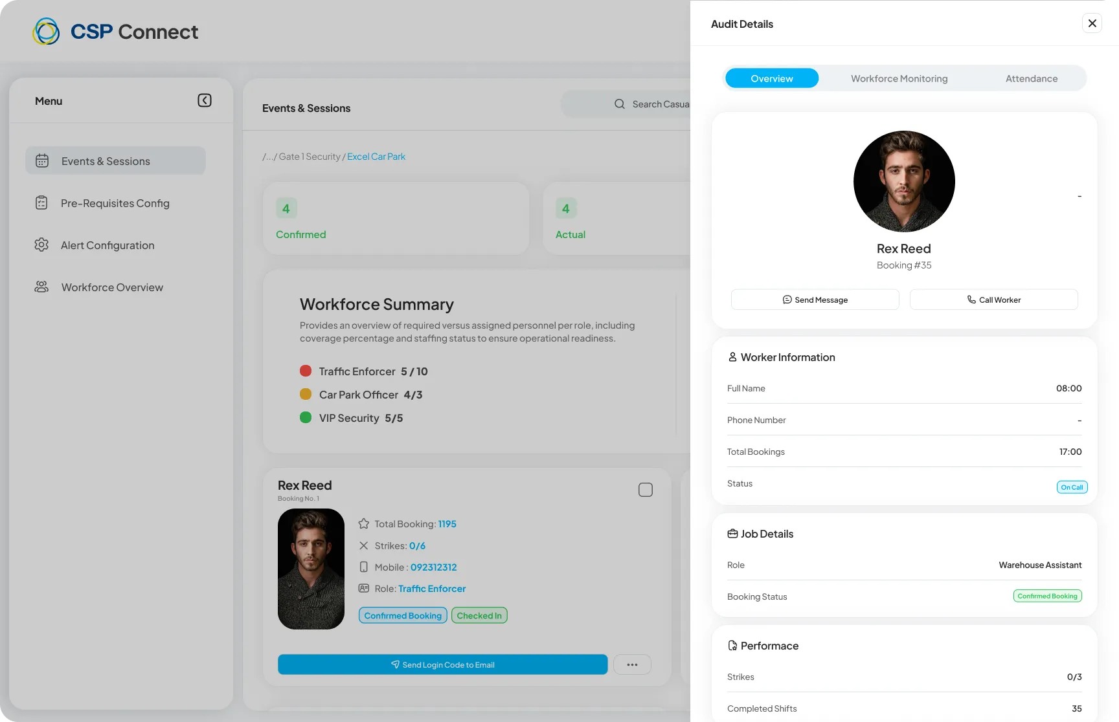Click the Booking #35 label
The height and width of the screenshot is (722, 1119).
(904, 265)
